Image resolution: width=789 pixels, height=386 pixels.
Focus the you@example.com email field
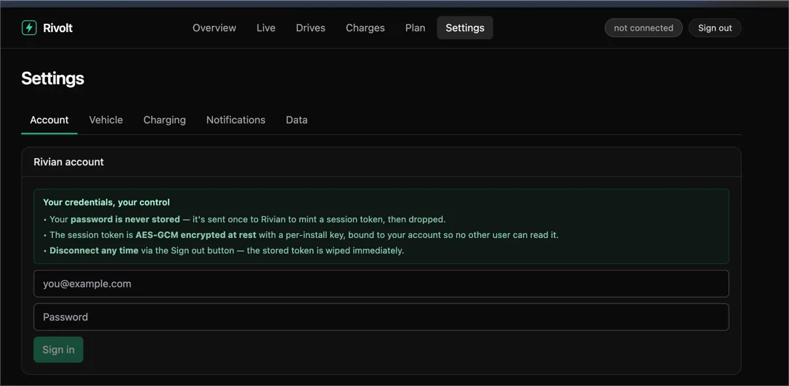[x=381, y=284]
